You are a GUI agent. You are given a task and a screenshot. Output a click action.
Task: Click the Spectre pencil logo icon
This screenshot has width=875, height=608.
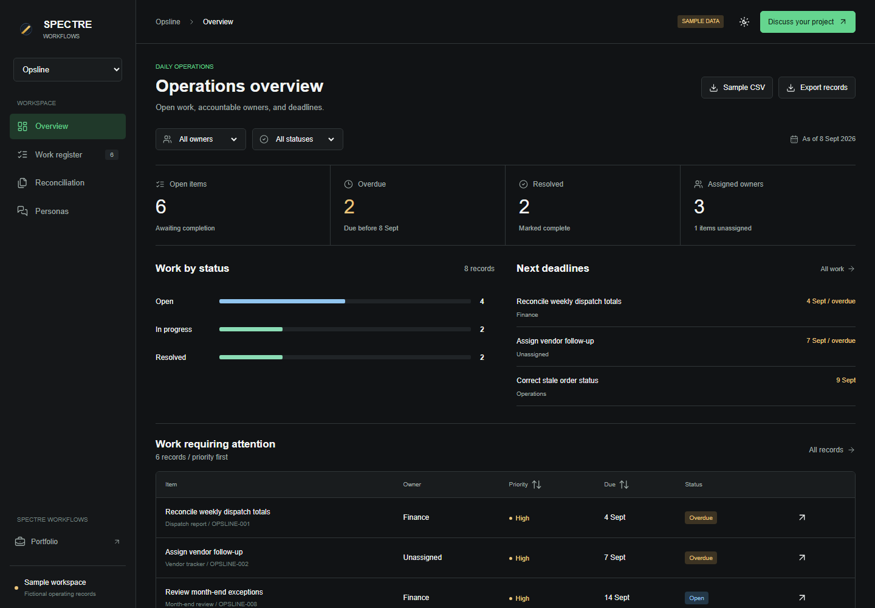pyautogui.click(x=26, y=29)
